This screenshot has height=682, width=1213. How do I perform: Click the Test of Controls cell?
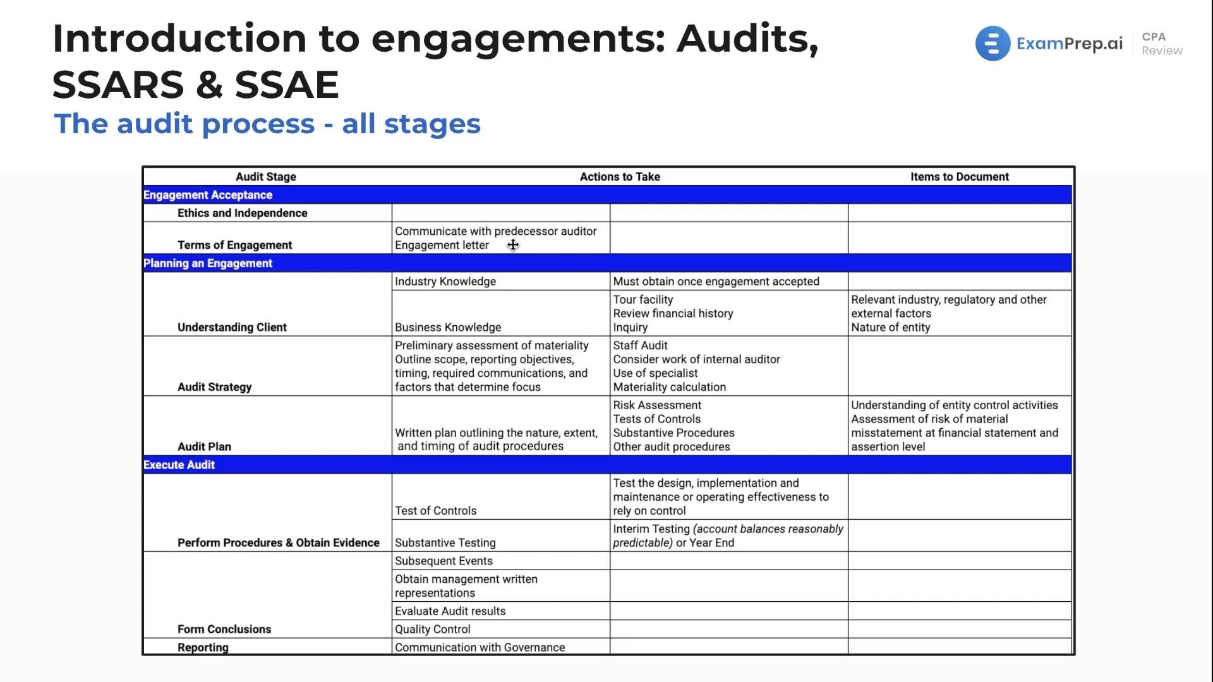[501, 497]
